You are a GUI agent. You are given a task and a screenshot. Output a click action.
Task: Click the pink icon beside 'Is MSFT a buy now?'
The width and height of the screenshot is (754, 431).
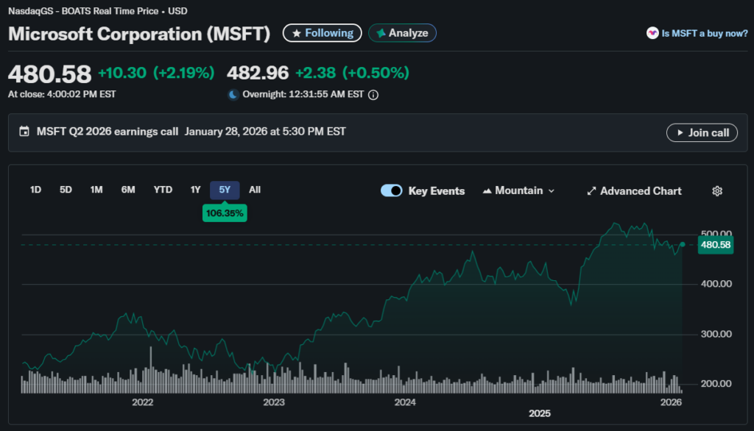(652, 33)
